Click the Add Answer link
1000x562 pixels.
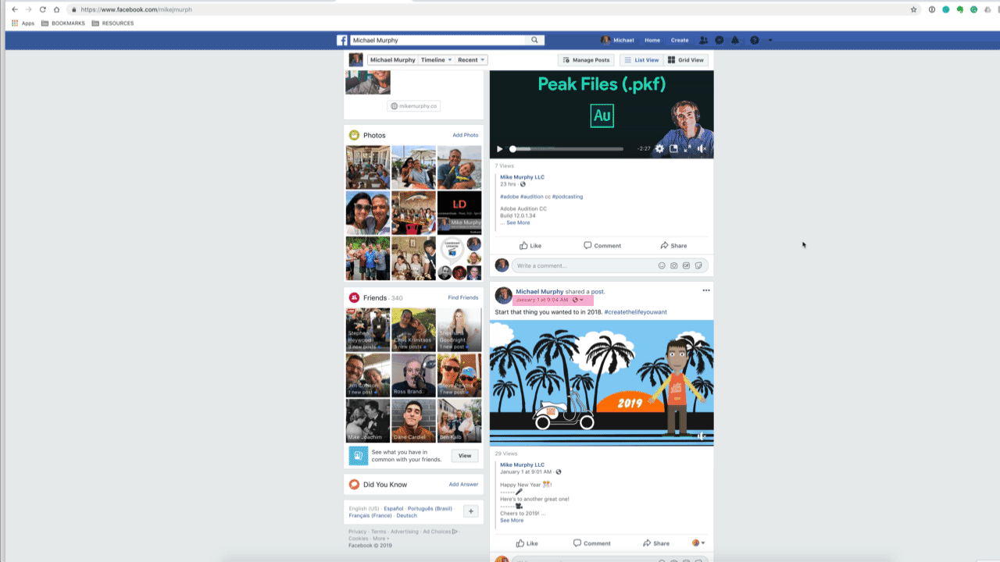point(464,485)
